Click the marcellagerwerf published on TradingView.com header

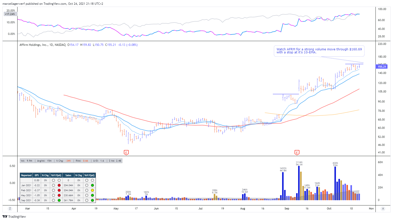[x=53, y=4]
